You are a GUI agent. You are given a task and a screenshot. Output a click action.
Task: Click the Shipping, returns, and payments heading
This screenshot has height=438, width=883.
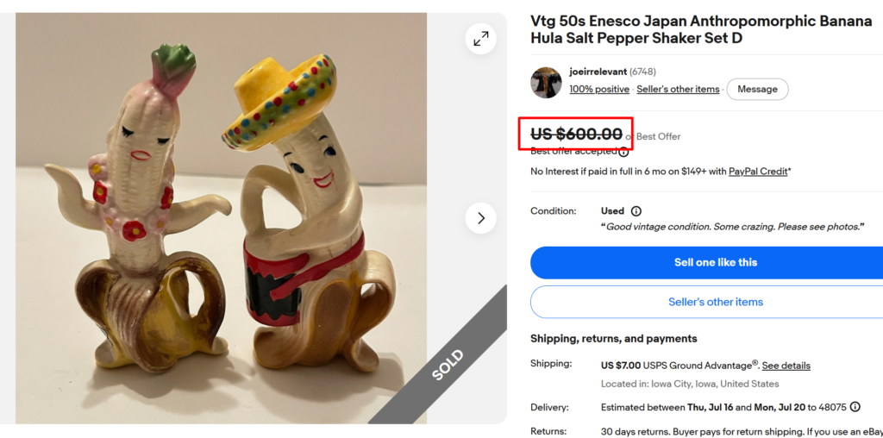click(614, 338)
